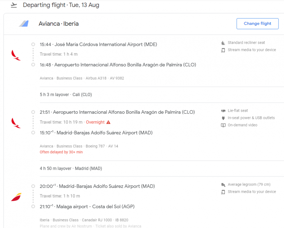Click the Average legroom seat icon
The height and width of the screenshot is (228, 284).
pyautogui.click(x=223, y=185)
